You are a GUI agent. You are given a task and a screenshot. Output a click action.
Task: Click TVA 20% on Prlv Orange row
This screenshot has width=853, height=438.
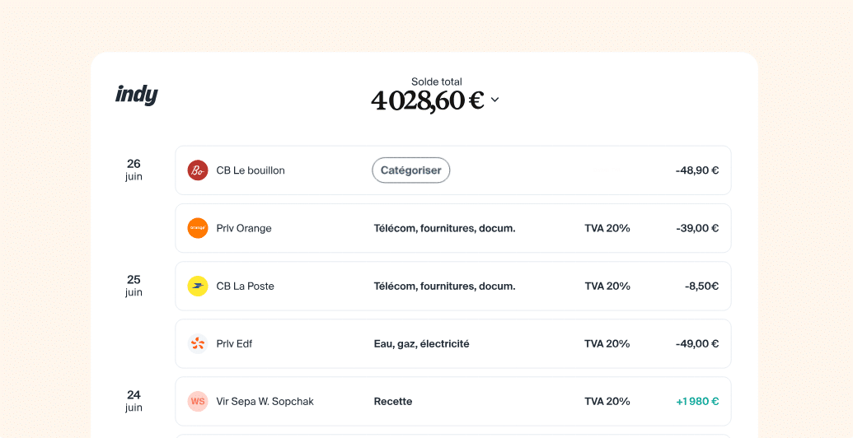coord(607,228)
